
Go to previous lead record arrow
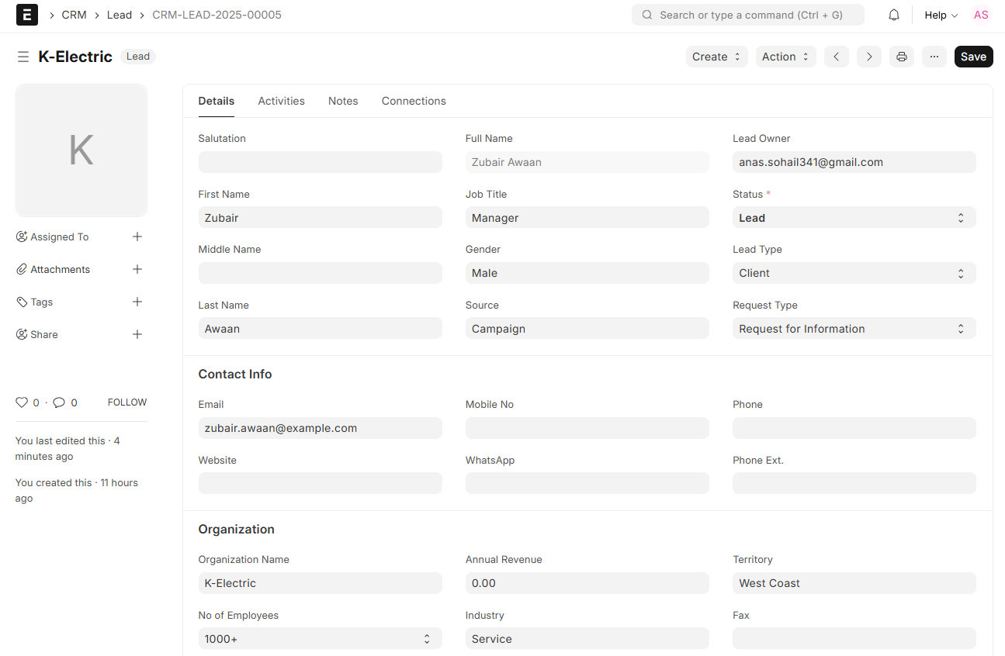836,57
